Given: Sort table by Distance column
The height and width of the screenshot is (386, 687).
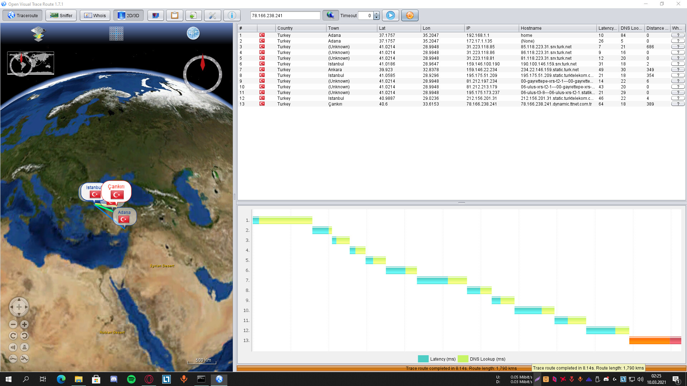Looking at the screenshot, I should 657,28.
